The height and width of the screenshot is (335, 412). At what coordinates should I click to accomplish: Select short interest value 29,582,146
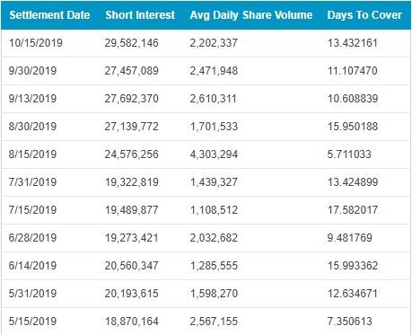(x=132, y=43)
